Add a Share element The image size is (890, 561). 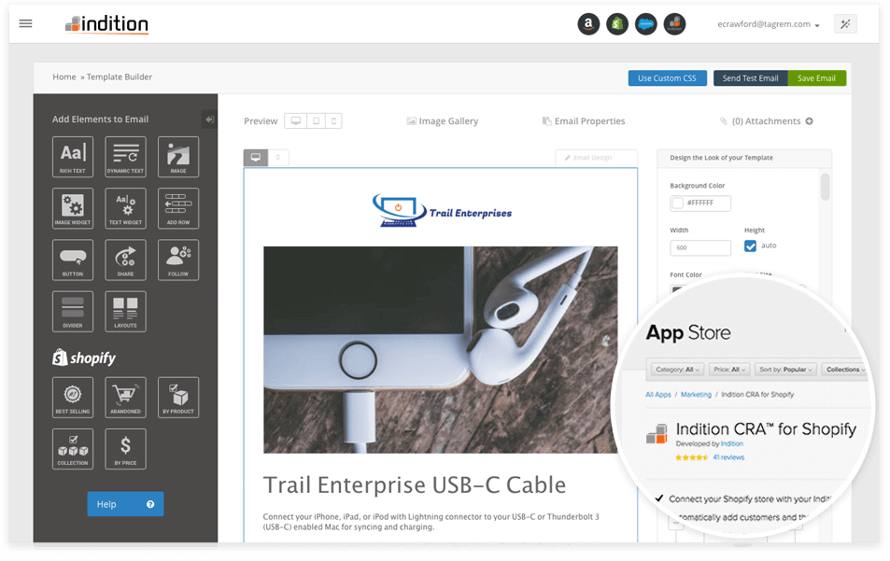(125, 259)
